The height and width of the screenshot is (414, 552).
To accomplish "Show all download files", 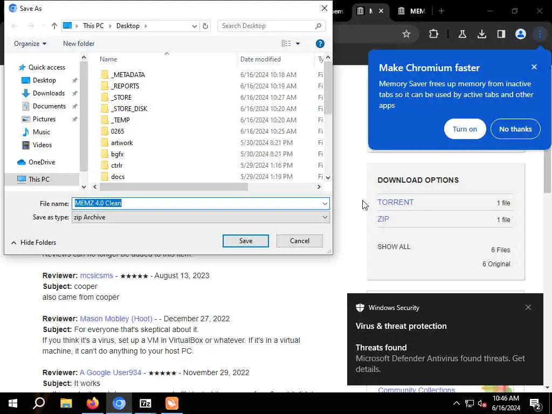I will (394, 247).
